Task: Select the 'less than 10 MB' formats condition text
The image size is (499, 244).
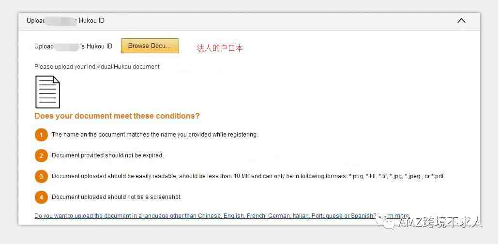Action: pos(248,176)
